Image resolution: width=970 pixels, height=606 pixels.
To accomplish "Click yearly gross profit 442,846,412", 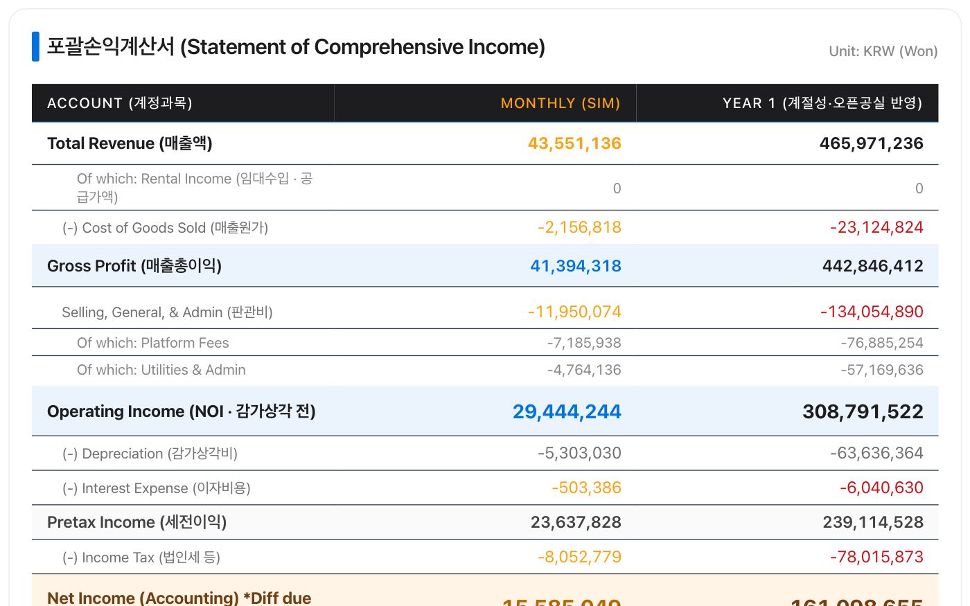I will [872, 266].
